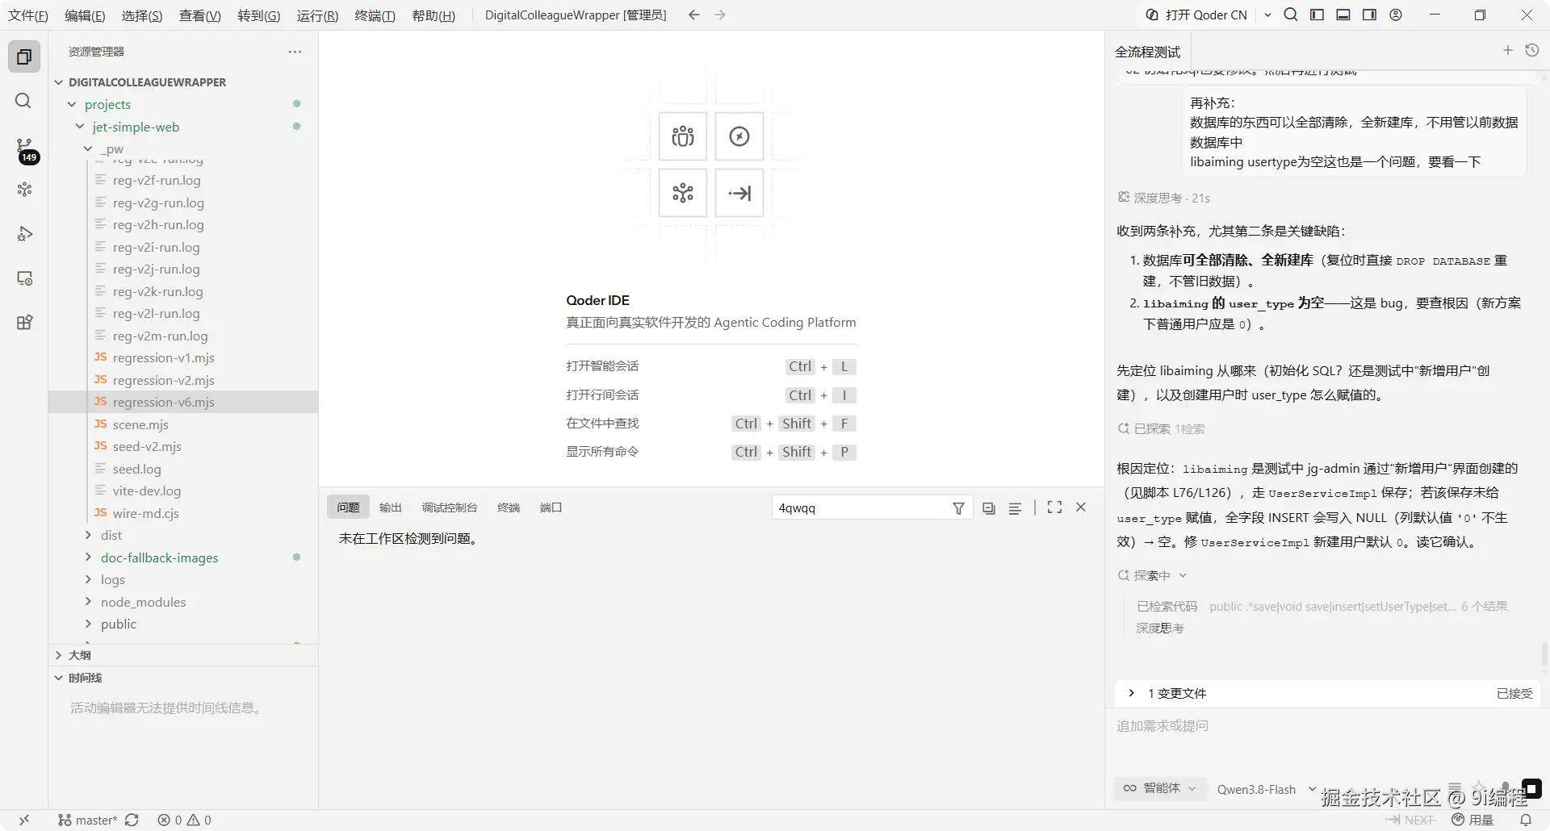Start a new chat with the plus icon

(1507, 51)
